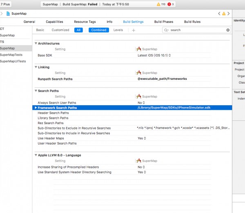Click SuperMap target icon under Apple LLVM Language

point(138,161)
